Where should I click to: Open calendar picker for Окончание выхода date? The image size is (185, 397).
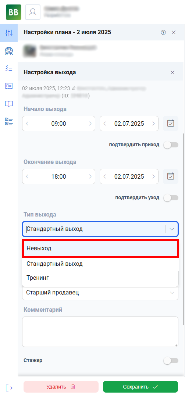click(x=171, y=176)
